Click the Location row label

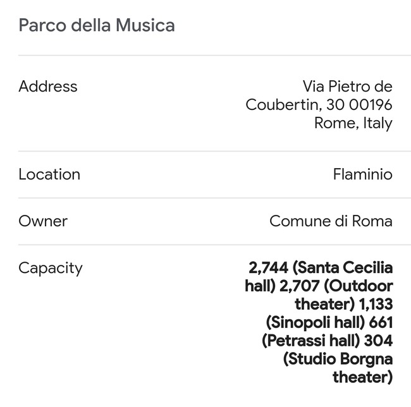(49, 174)
